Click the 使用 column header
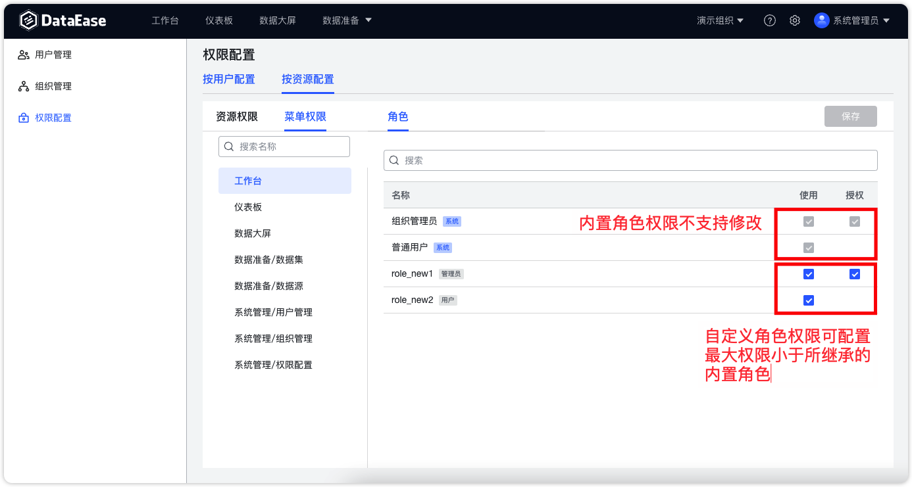 tap(809, 195)
